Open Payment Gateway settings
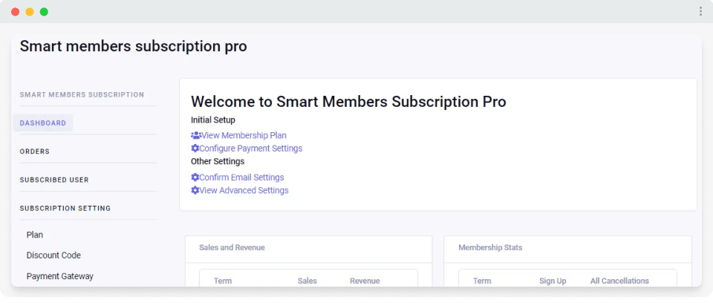Viewport: 713px width, 303px height. [x=59, y=276]
